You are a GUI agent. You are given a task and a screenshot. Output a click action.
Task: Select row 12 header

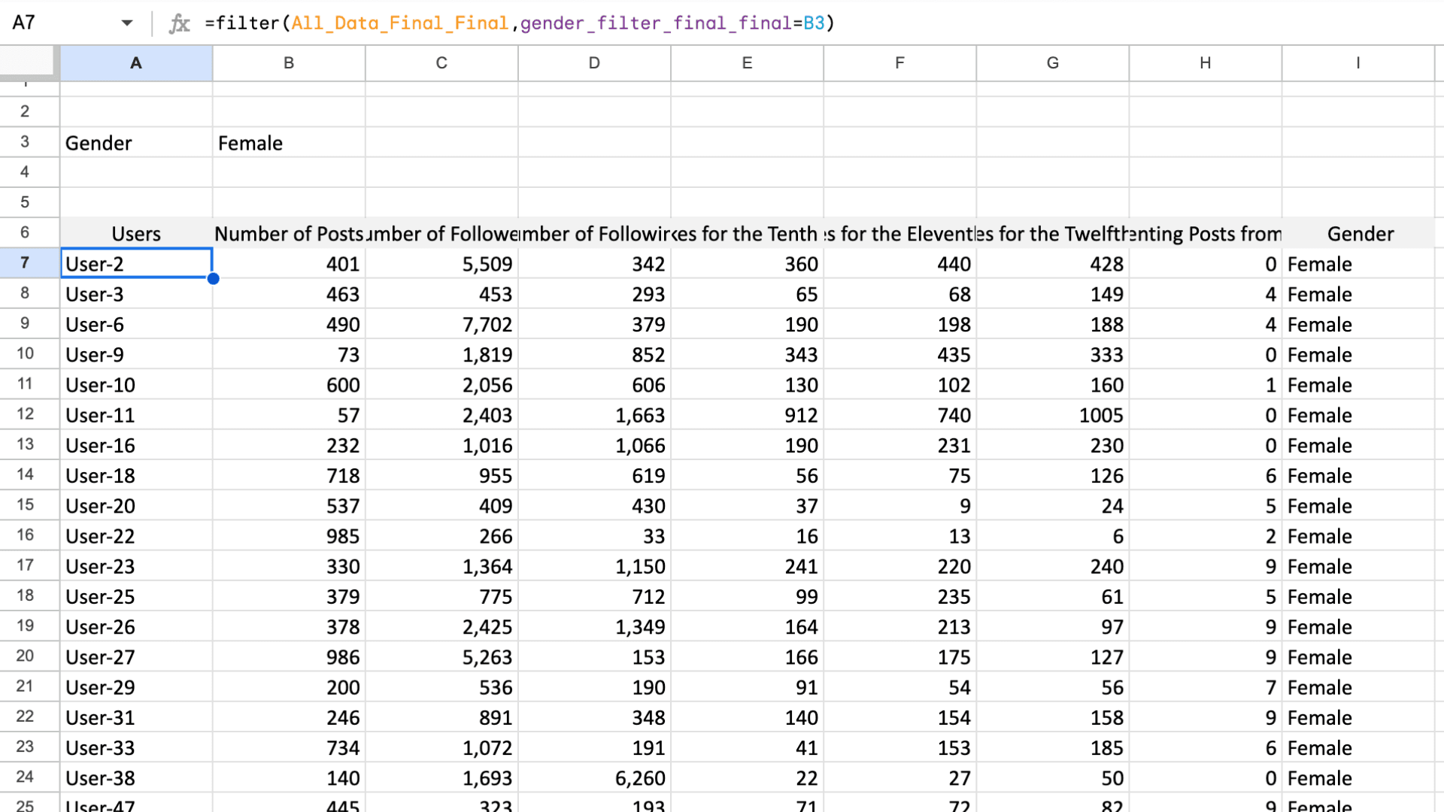pyautogui.click(x=25, y=414)
